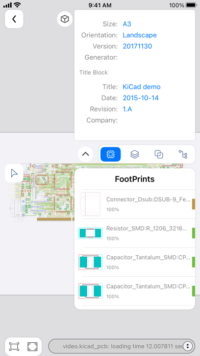Open the Nets connection tab
This screenshot has width=200, height=356.
tap(183, 154)
